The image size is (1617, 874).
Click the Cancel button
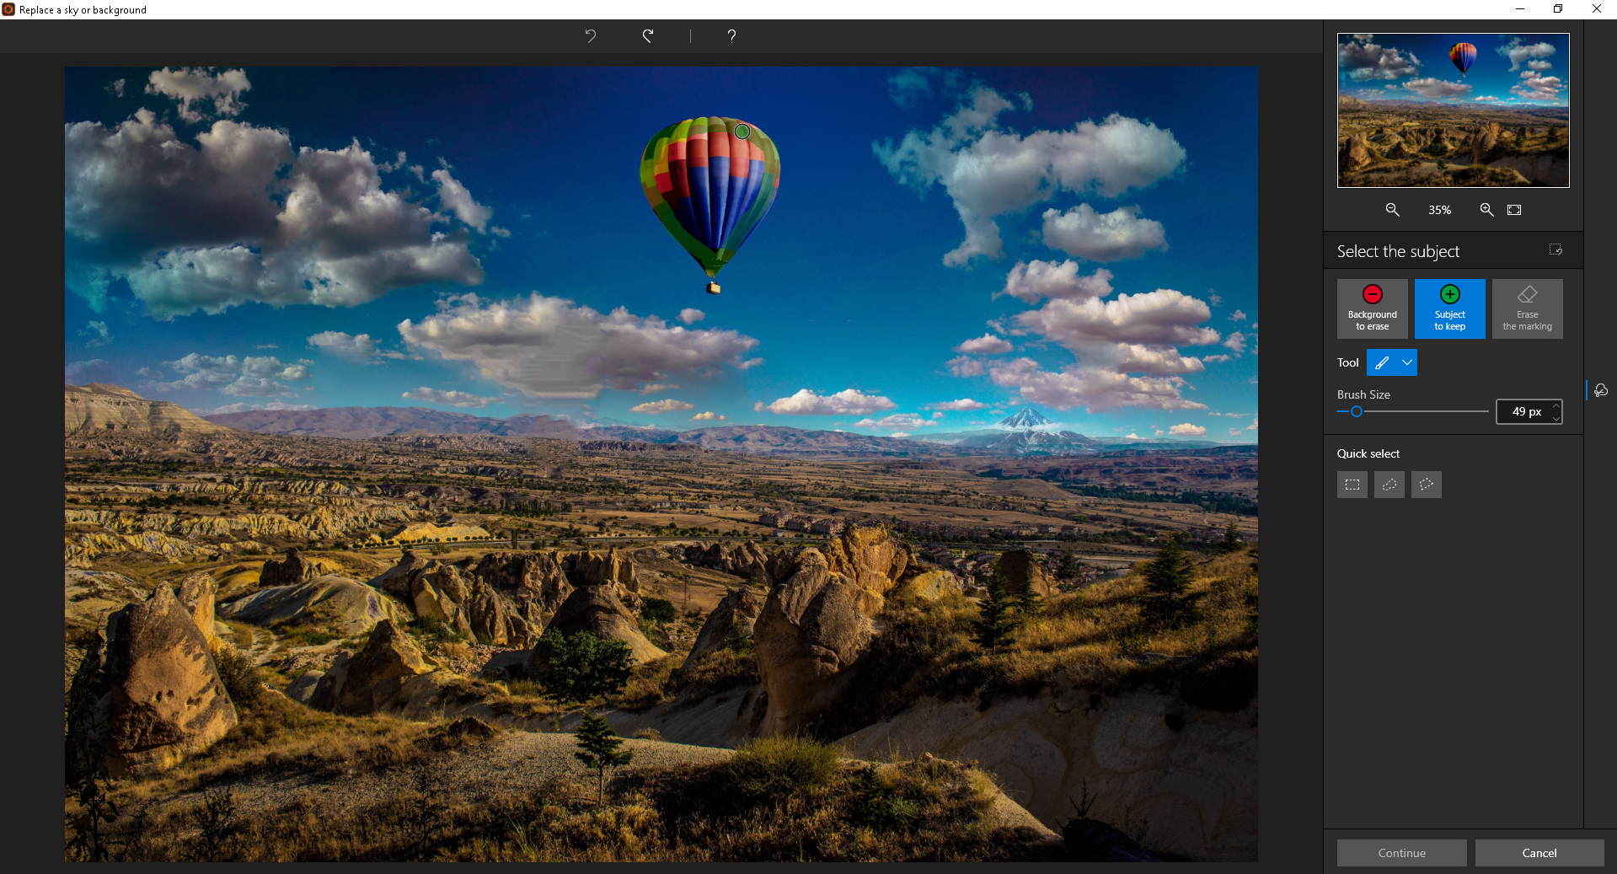1539,853
